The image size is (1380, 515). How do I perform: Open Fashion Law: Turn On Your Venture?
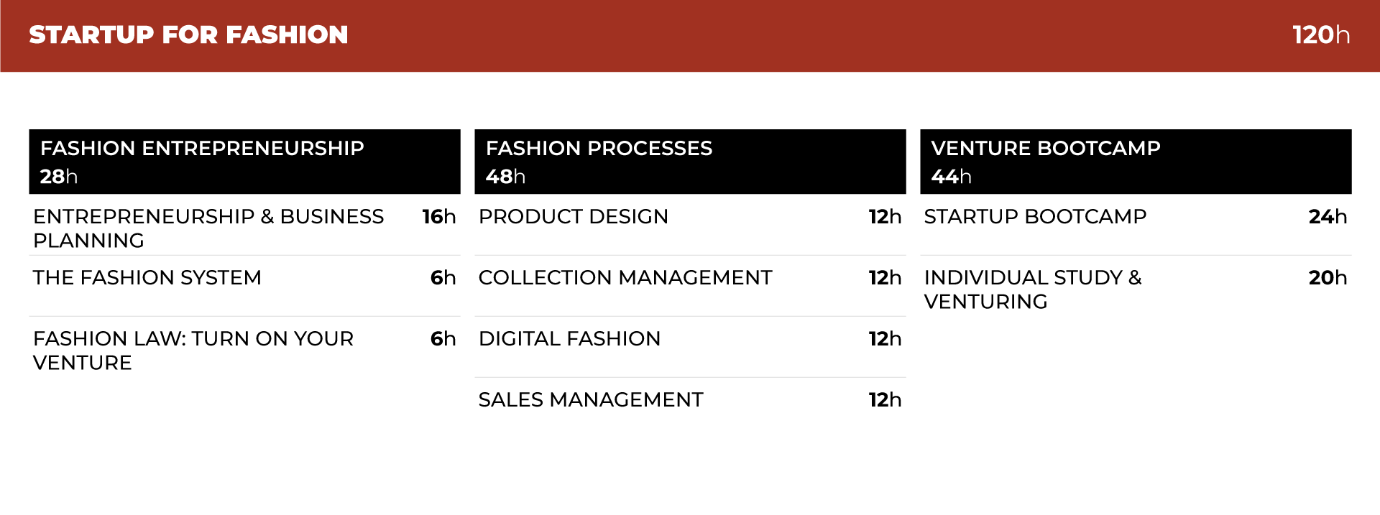[x=244, y=348]
